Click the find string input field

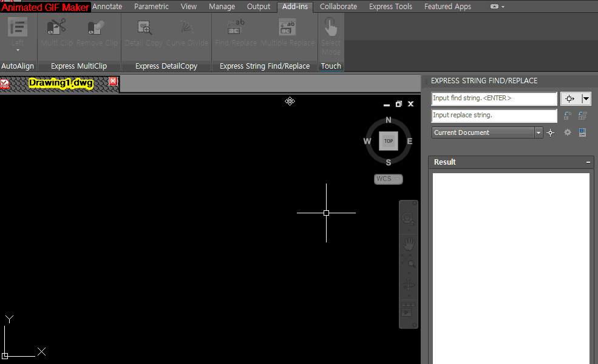coord(494,98)
